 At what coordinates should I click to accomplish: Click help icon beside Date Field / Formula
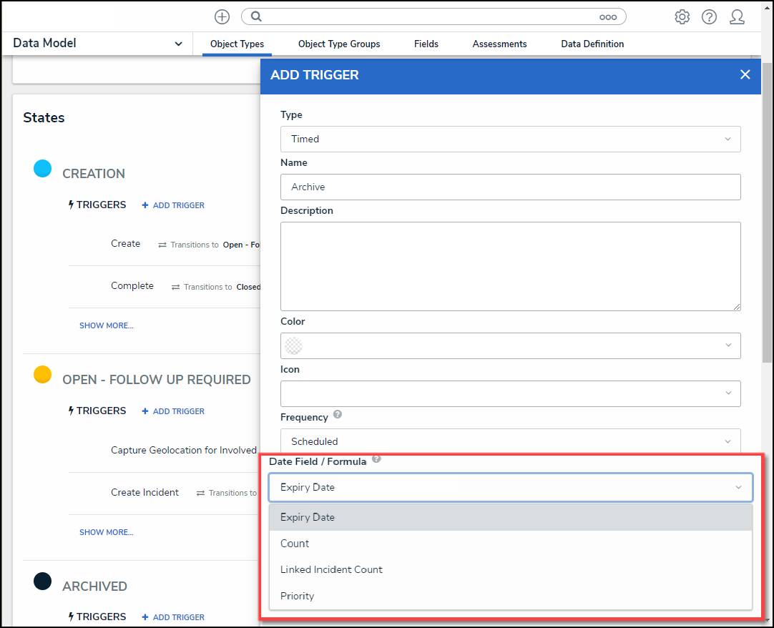pos(376,459)
